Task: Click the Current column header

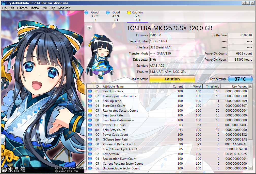Action: [175, 86]
